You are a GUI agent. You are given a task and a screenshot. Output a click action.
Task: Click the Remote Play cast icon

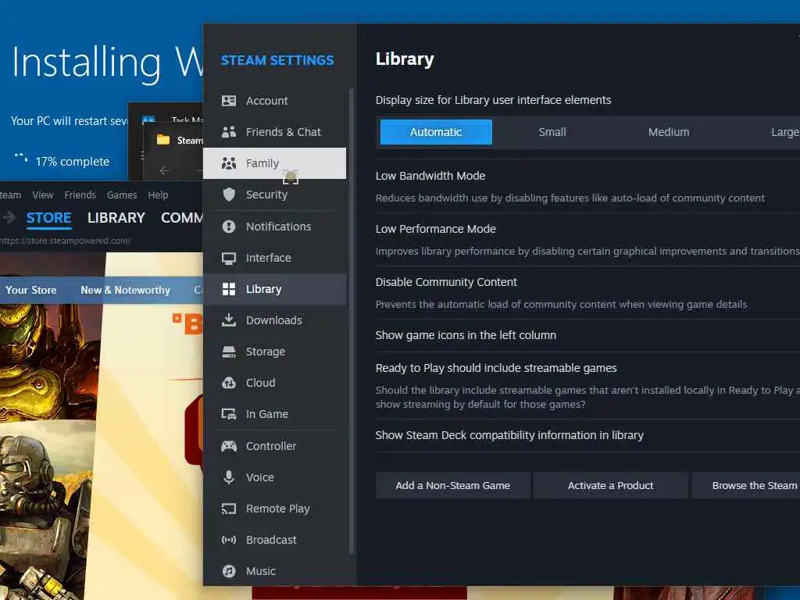(x=229, y=509)
